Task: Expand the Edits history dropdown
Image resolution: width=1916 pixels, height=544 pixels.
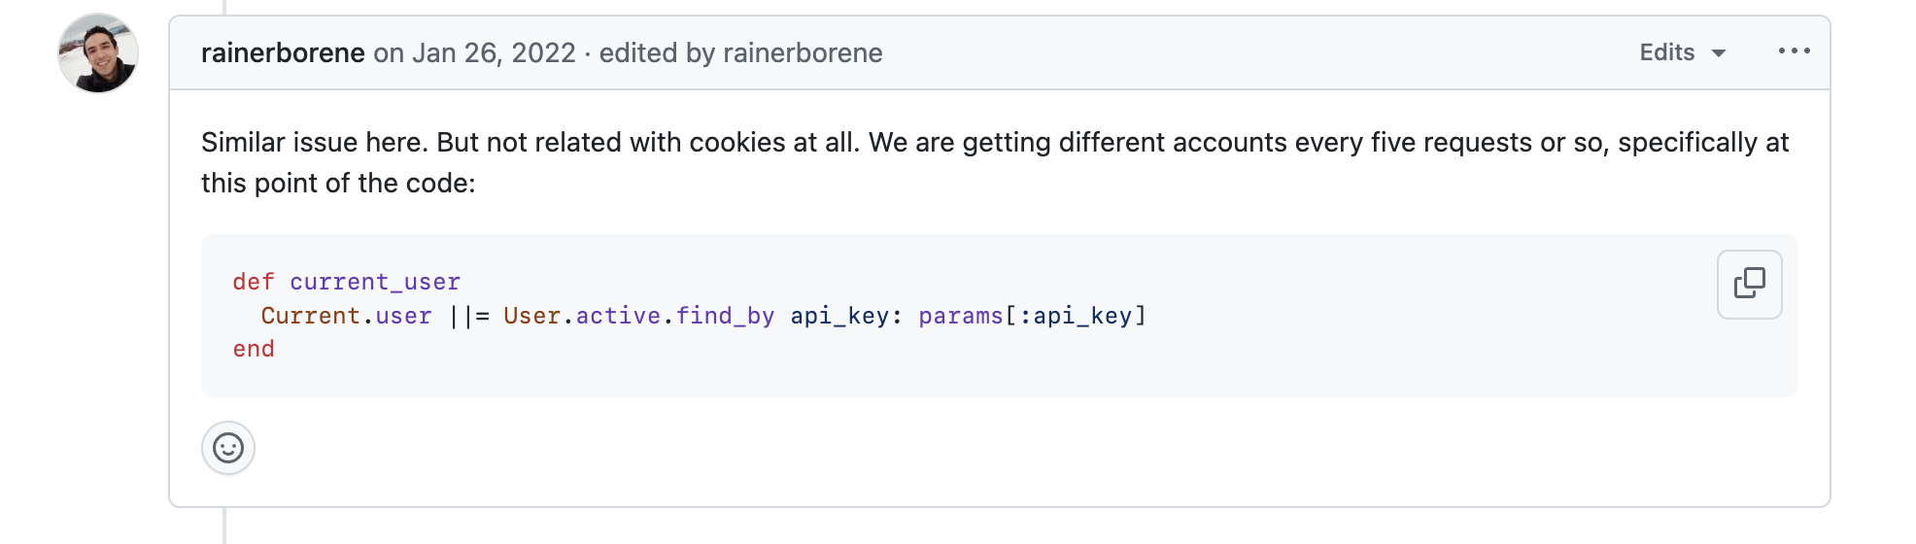Action: (1682, 52)
